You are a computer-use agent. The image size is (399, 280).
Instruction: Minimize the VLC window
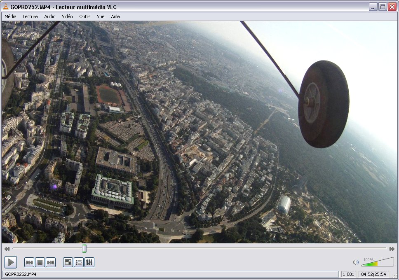point(373,7)
